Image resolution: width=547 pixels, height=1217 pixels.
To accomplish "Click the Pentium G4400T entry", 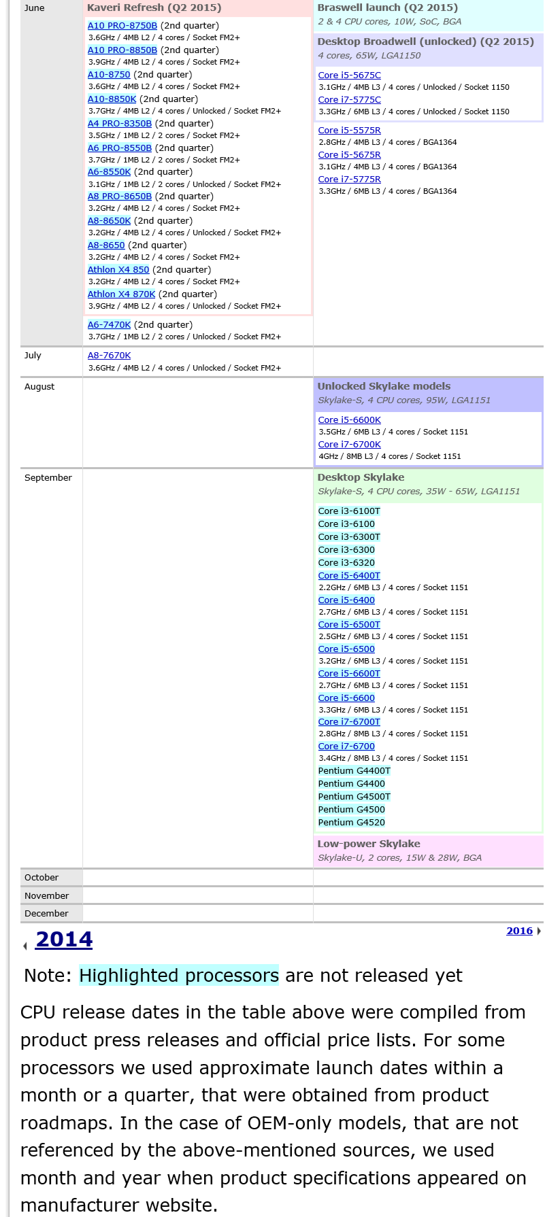I will click(354, 771).
